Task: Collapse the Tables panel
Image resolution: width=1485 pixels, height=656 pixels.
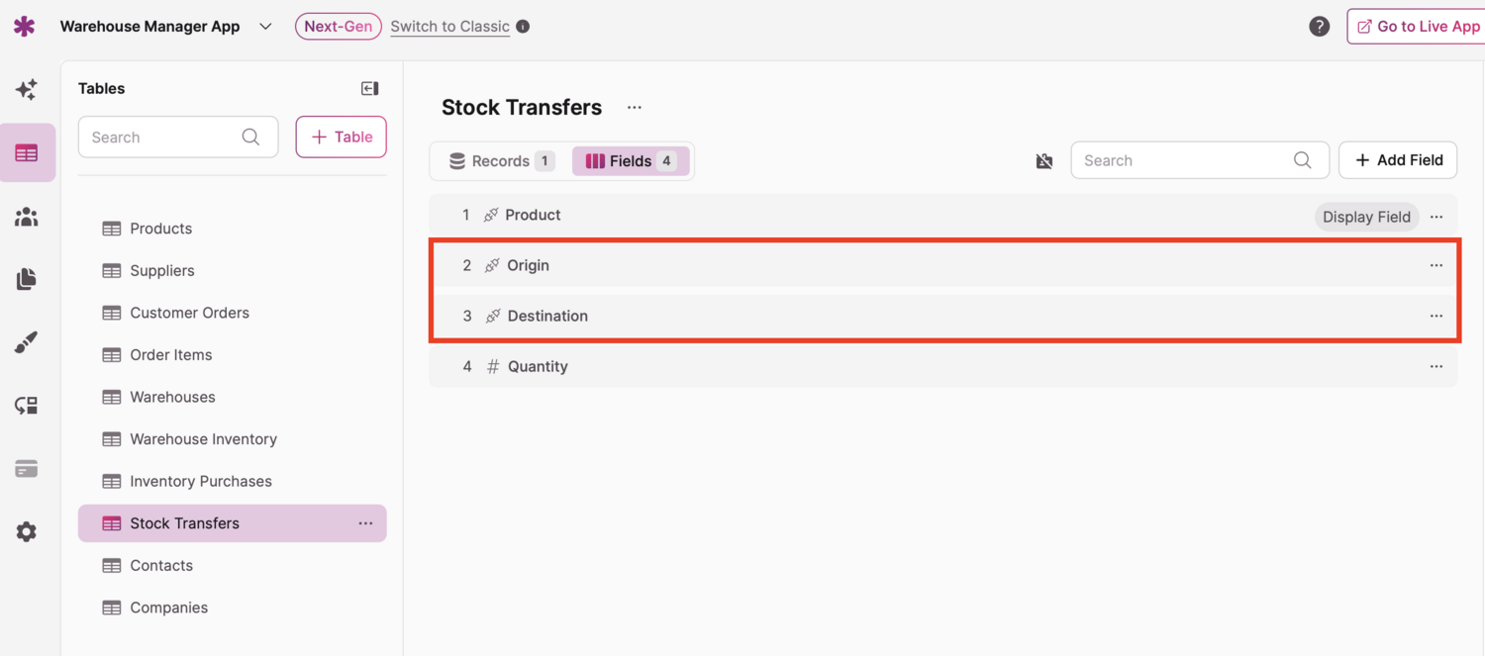Action: (369, 89)
